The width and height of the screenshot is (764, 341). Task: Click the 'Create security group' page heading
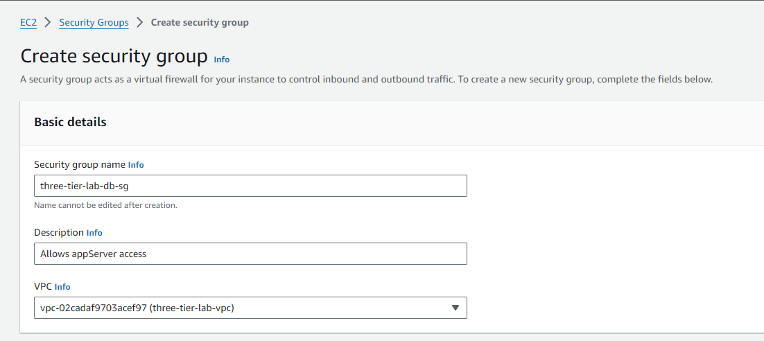pyautogui.click(x=114, y=56)
